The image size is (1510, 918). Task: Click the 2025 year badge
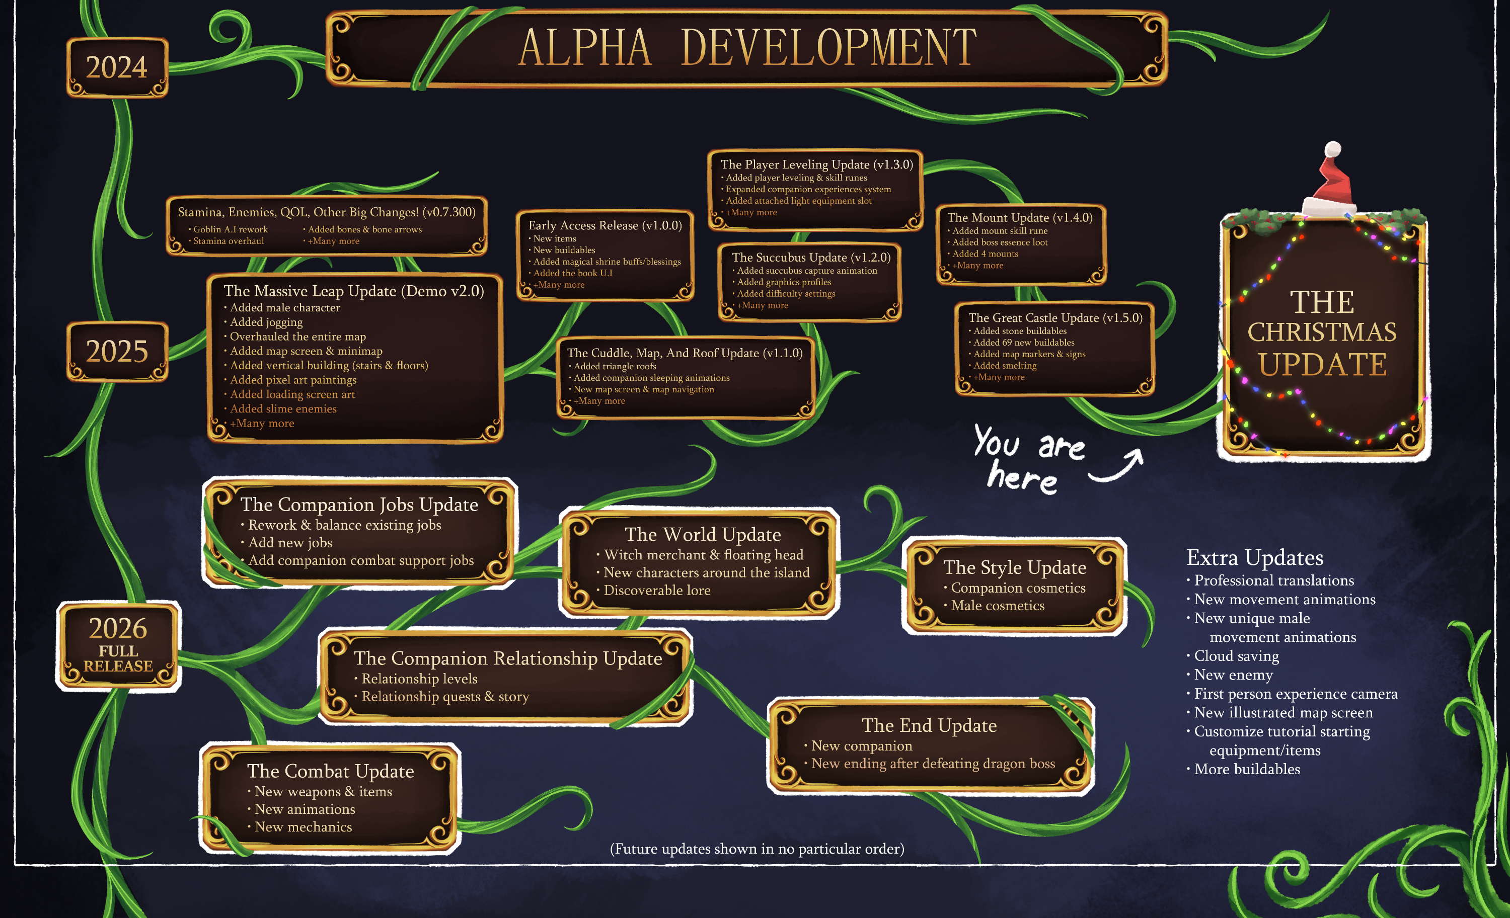click(116, 352)
